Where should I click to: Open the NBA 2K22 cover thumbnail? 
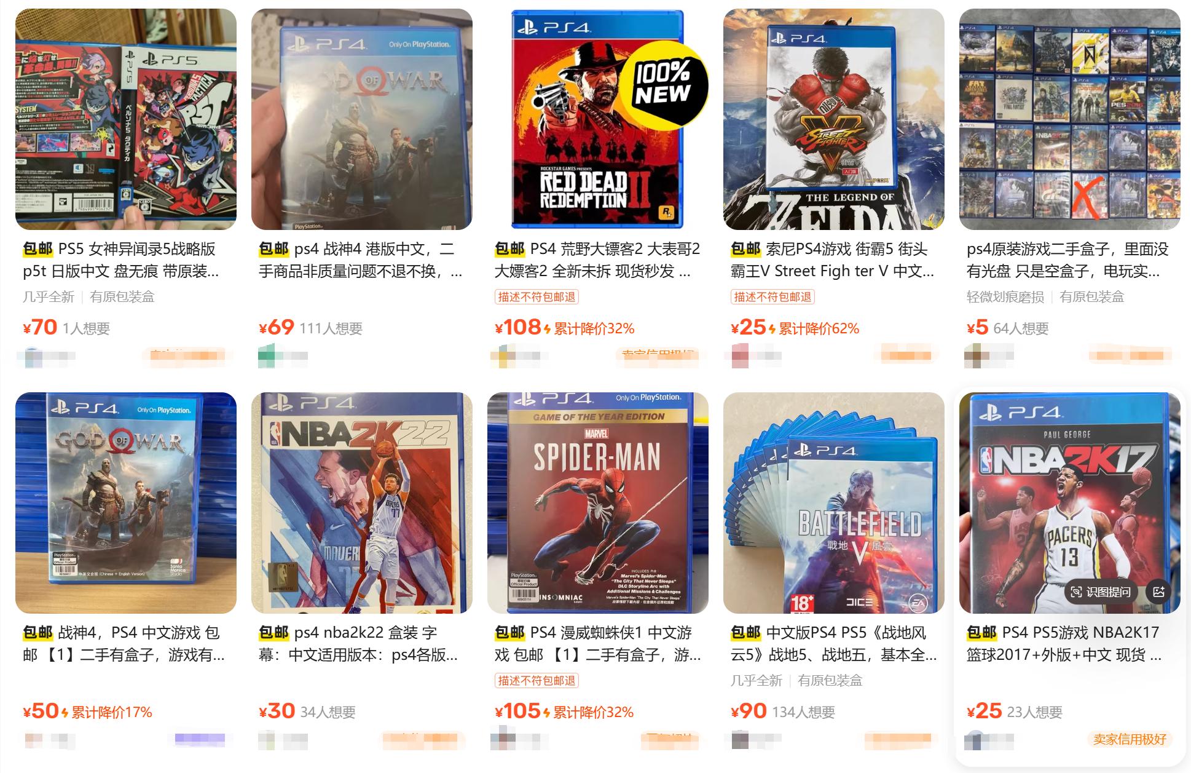point(362,503)
